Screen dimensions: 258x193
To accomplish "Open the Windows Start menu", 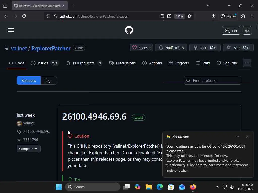I will [59, 187].
